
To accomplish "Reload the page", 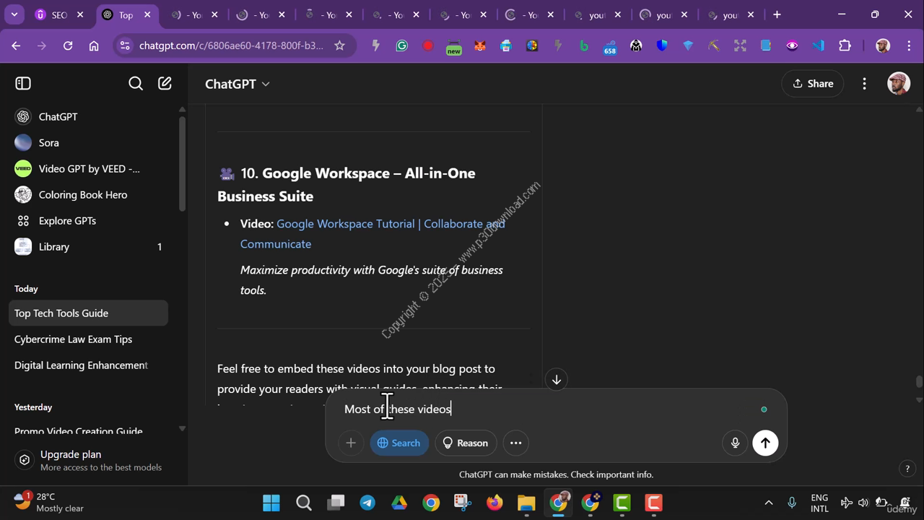I will tap(68, 45).
